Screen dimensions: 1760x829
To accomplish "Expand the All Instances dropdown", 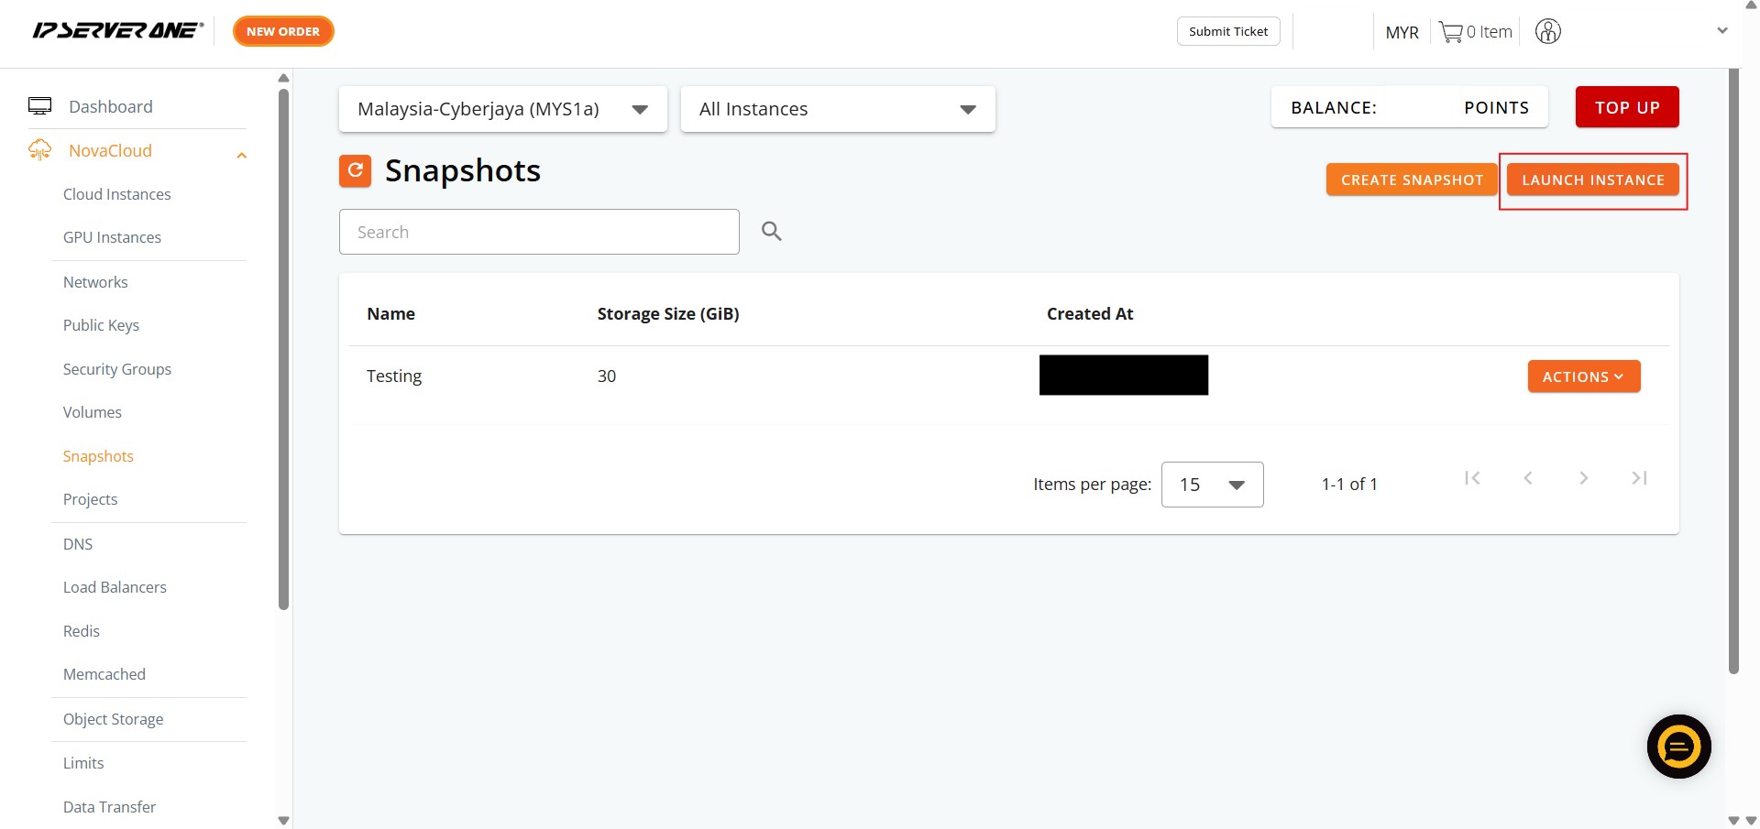I will [x=837, y=109].
